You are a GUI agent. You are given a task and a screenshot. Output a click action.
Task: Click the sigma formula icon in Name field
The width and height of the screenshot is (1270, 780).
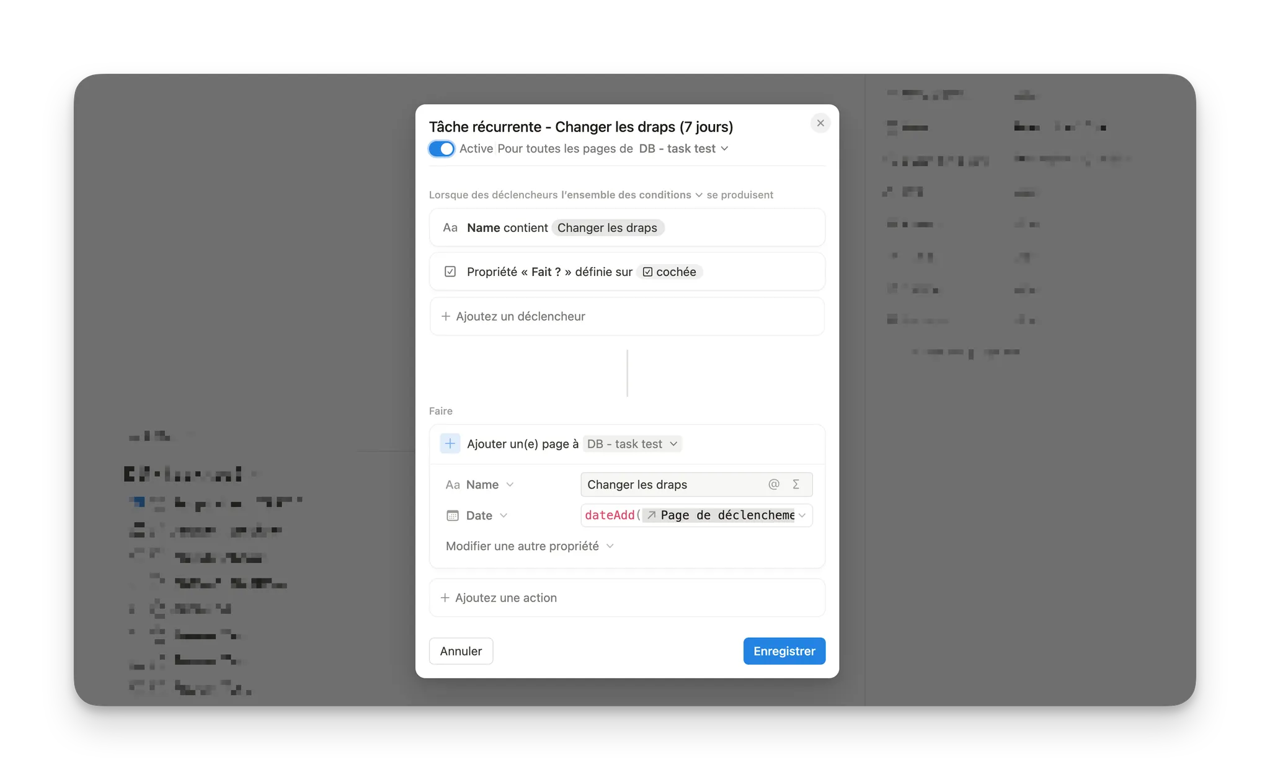point(796,484)
